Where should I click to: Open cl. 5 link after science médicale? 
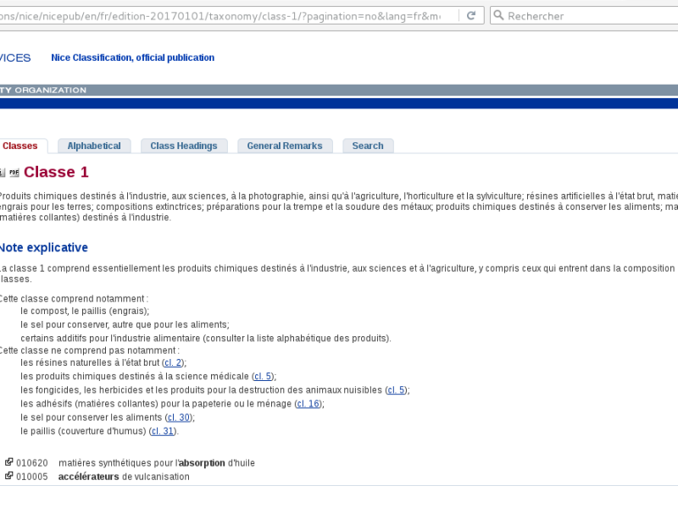263,377
